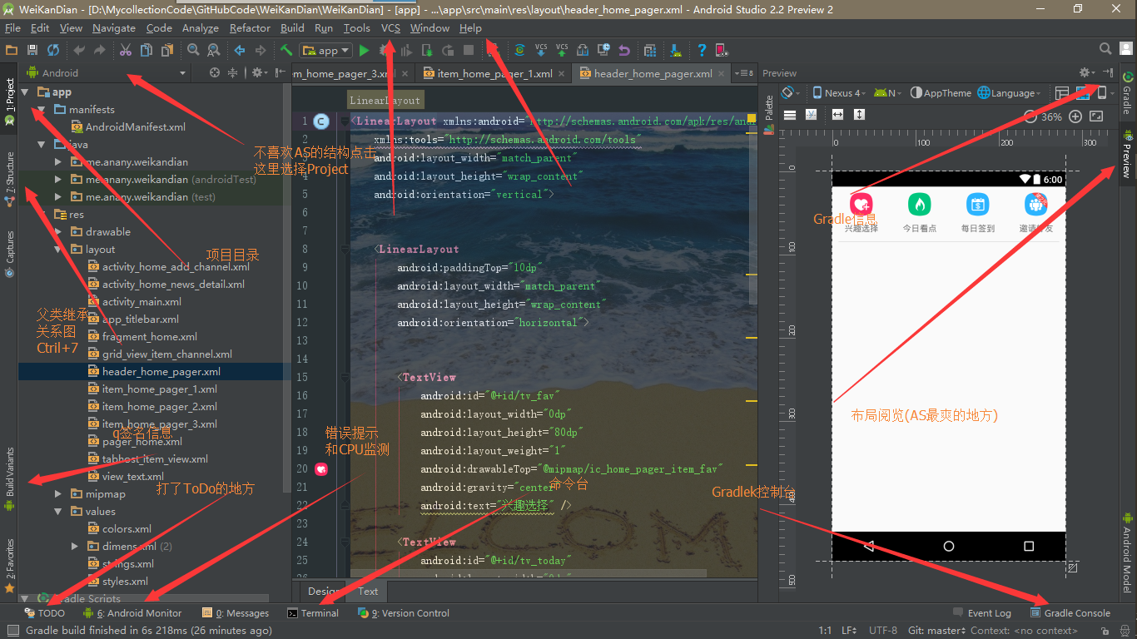Select colors.xml in the values folder
This screenshot has height=639, width=1137.
pyautogui.click(x=127, y=529)
